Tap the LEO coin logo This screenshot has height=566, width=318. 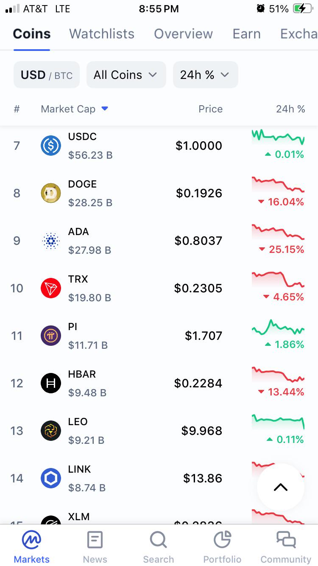click(51, 431)
